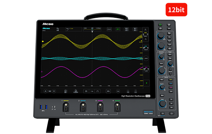
Task: Tap the timebase decrease waveform icon at screen bottom
Action: click(86, 91)
